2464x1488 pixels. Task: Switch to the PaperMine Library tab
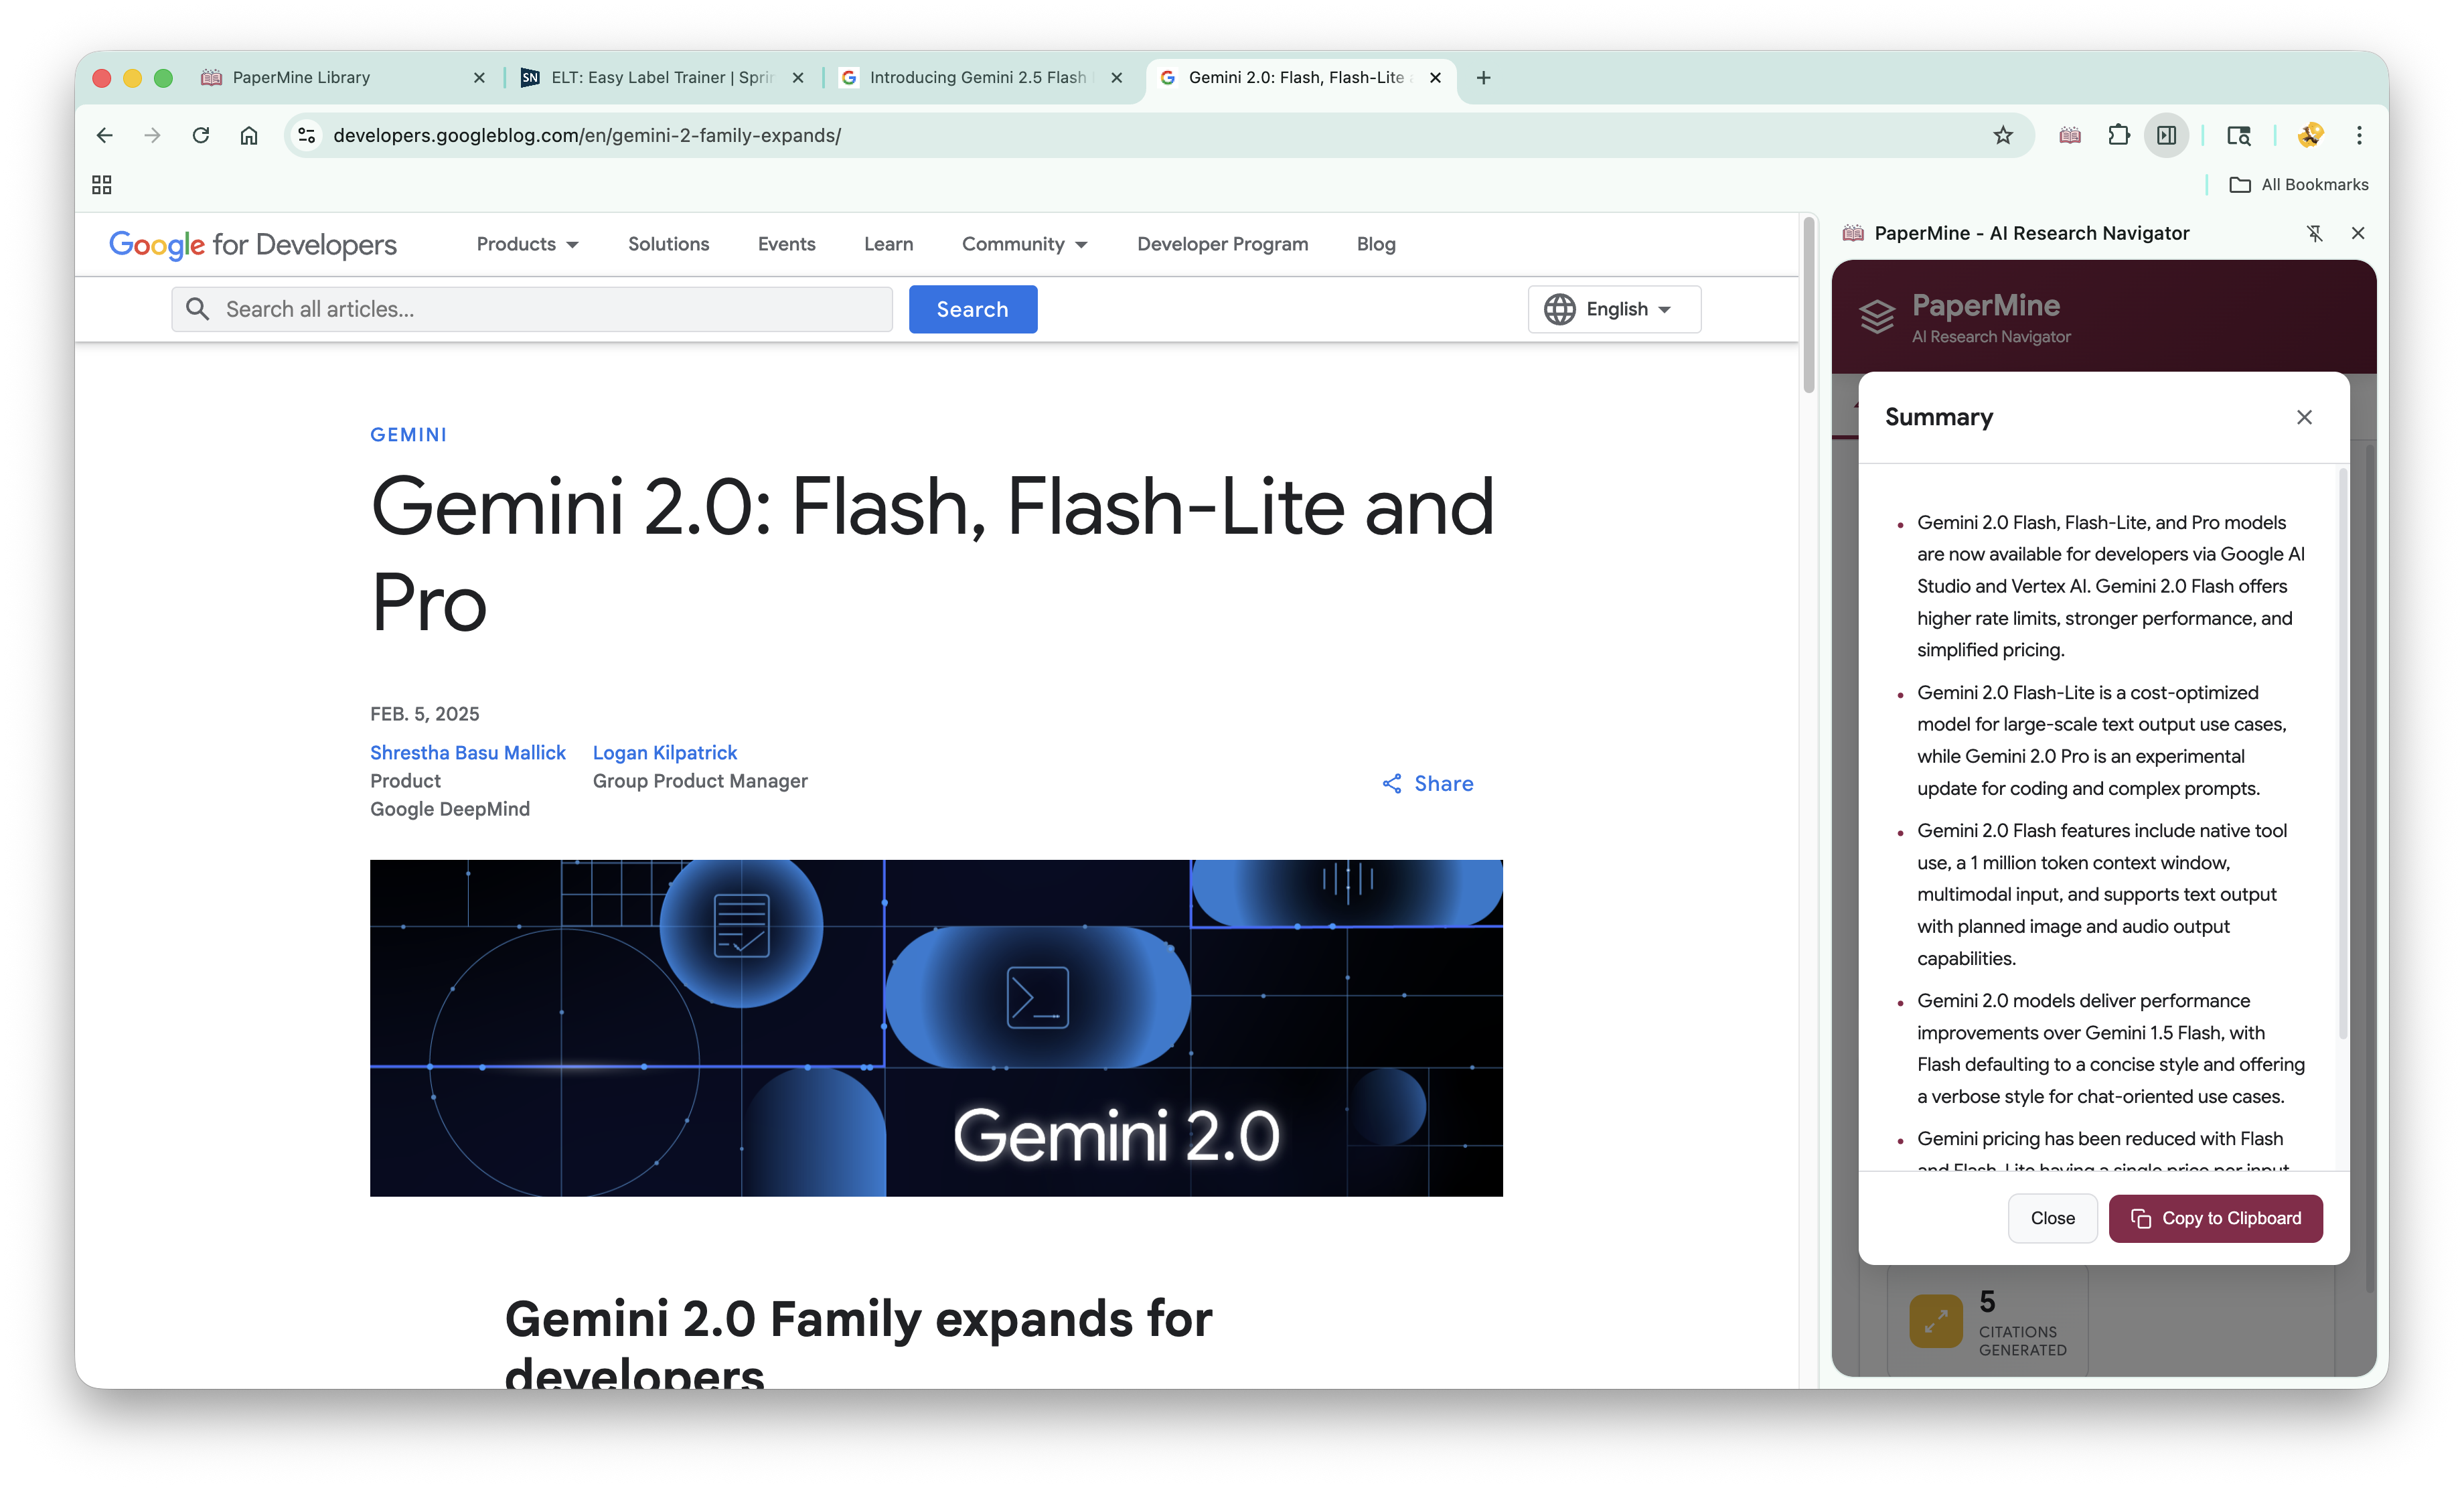click(x=300, y=77)
